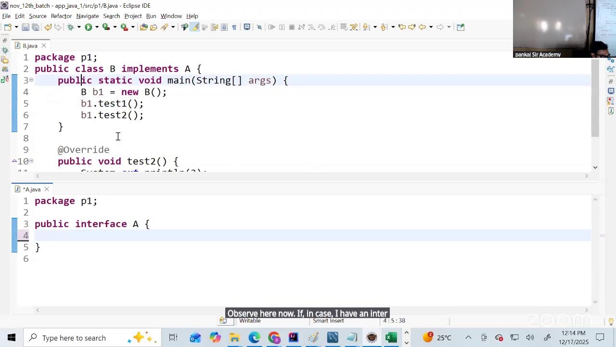This screenshot has height=347, width=616.
Task: Click the Use Step Filters icon
Action: (x=354, y=27)
